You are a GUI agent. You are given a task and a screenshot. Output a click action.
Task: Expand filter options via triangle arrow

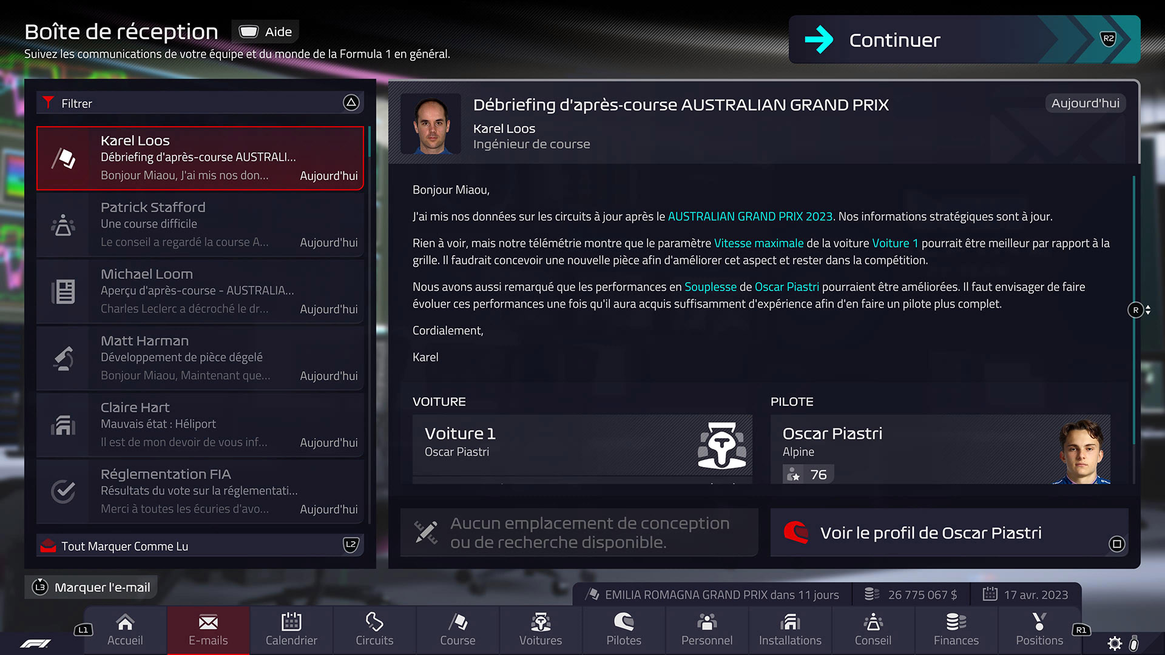tap(351, 102)
